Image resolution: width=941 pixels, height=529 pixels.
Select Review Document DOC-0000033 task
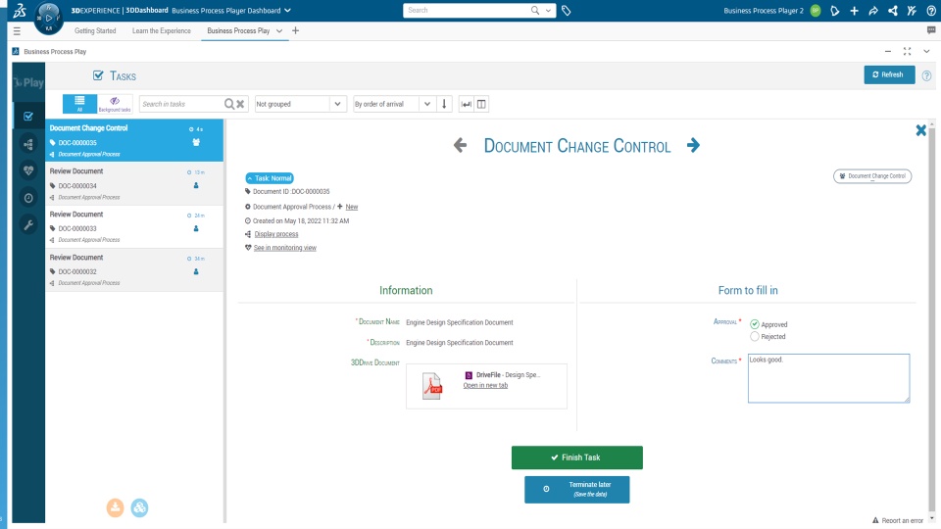[134, 226]
